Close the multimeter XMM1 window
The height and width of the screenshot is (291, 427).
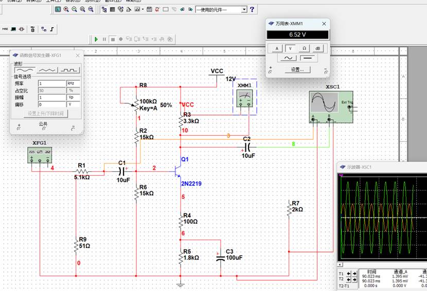(324, 24)
